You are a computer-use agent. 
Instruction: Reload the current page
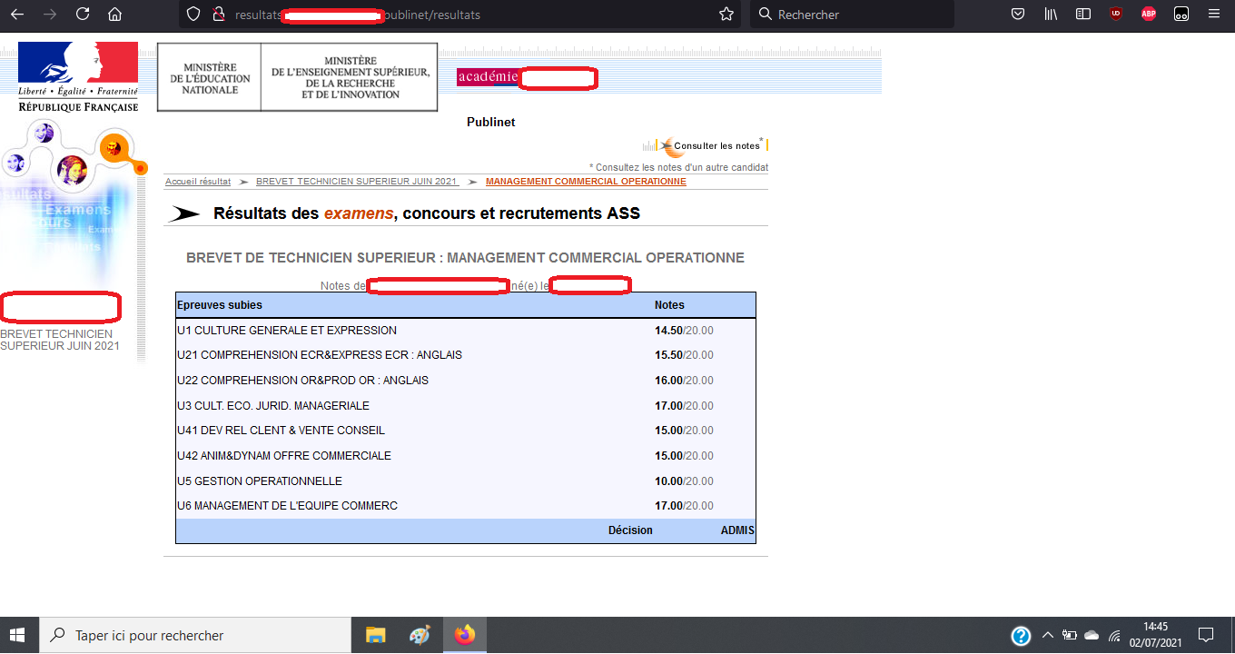coord(83,15)
